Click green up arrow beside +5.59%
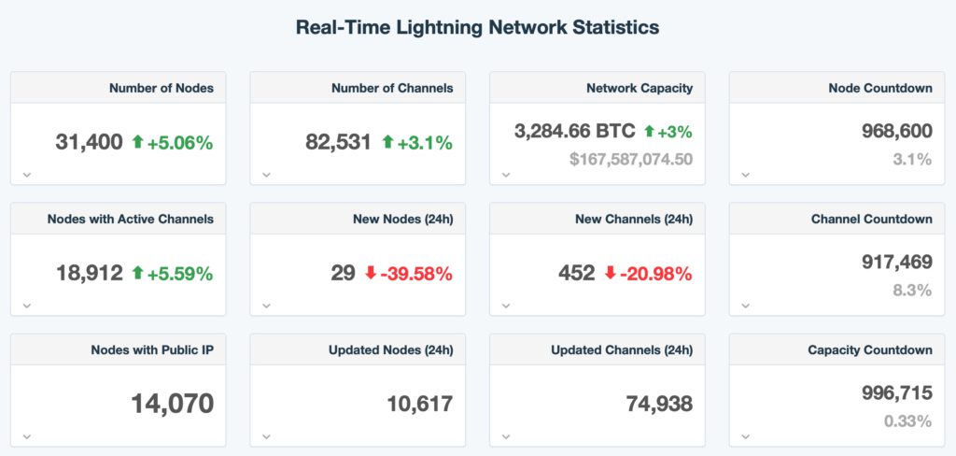This screenshot has height=456, width=956. pyautogui.click(x=138, y=273)
